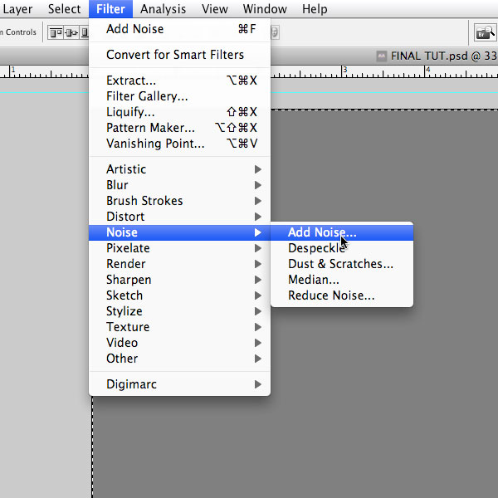Expand the Sketch submenu
This screenshot has height=498, width=498.
pos(180,295)
